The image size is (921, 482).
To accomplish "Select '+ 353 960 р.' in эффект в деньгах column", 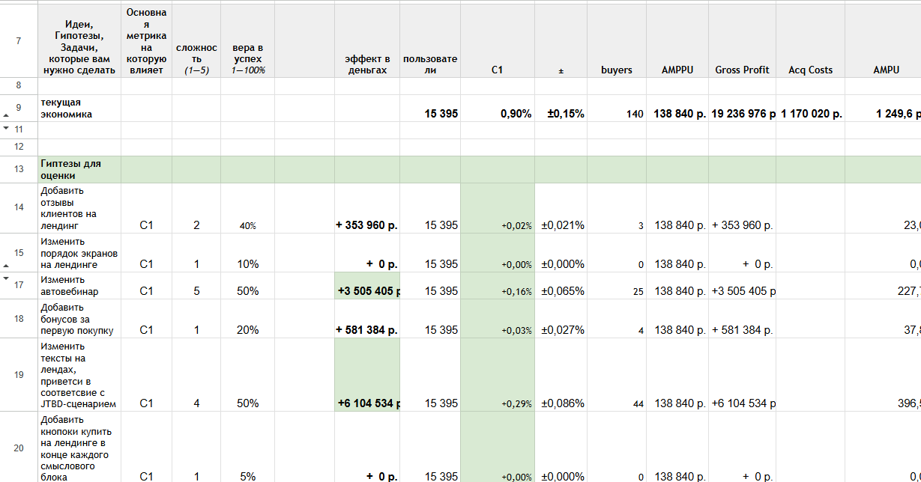I will pyautogui.click(x=367, y=209).
